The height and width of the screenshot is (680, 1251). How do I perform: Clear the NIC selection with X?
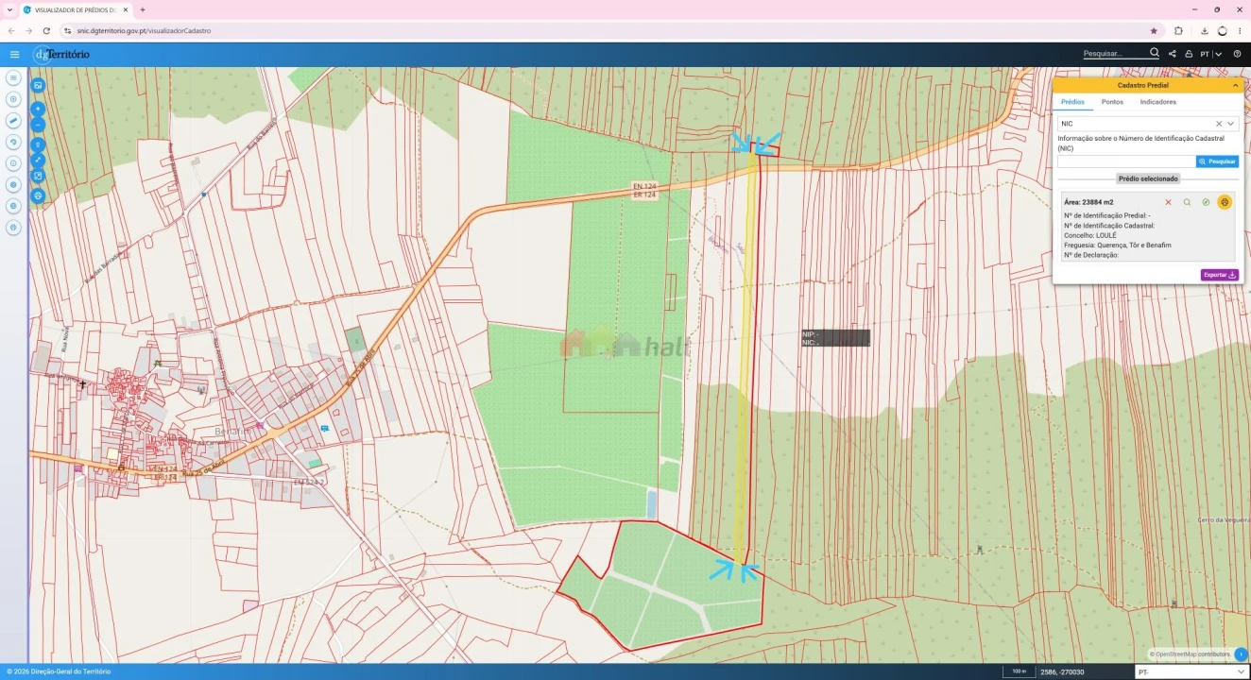1219,124
